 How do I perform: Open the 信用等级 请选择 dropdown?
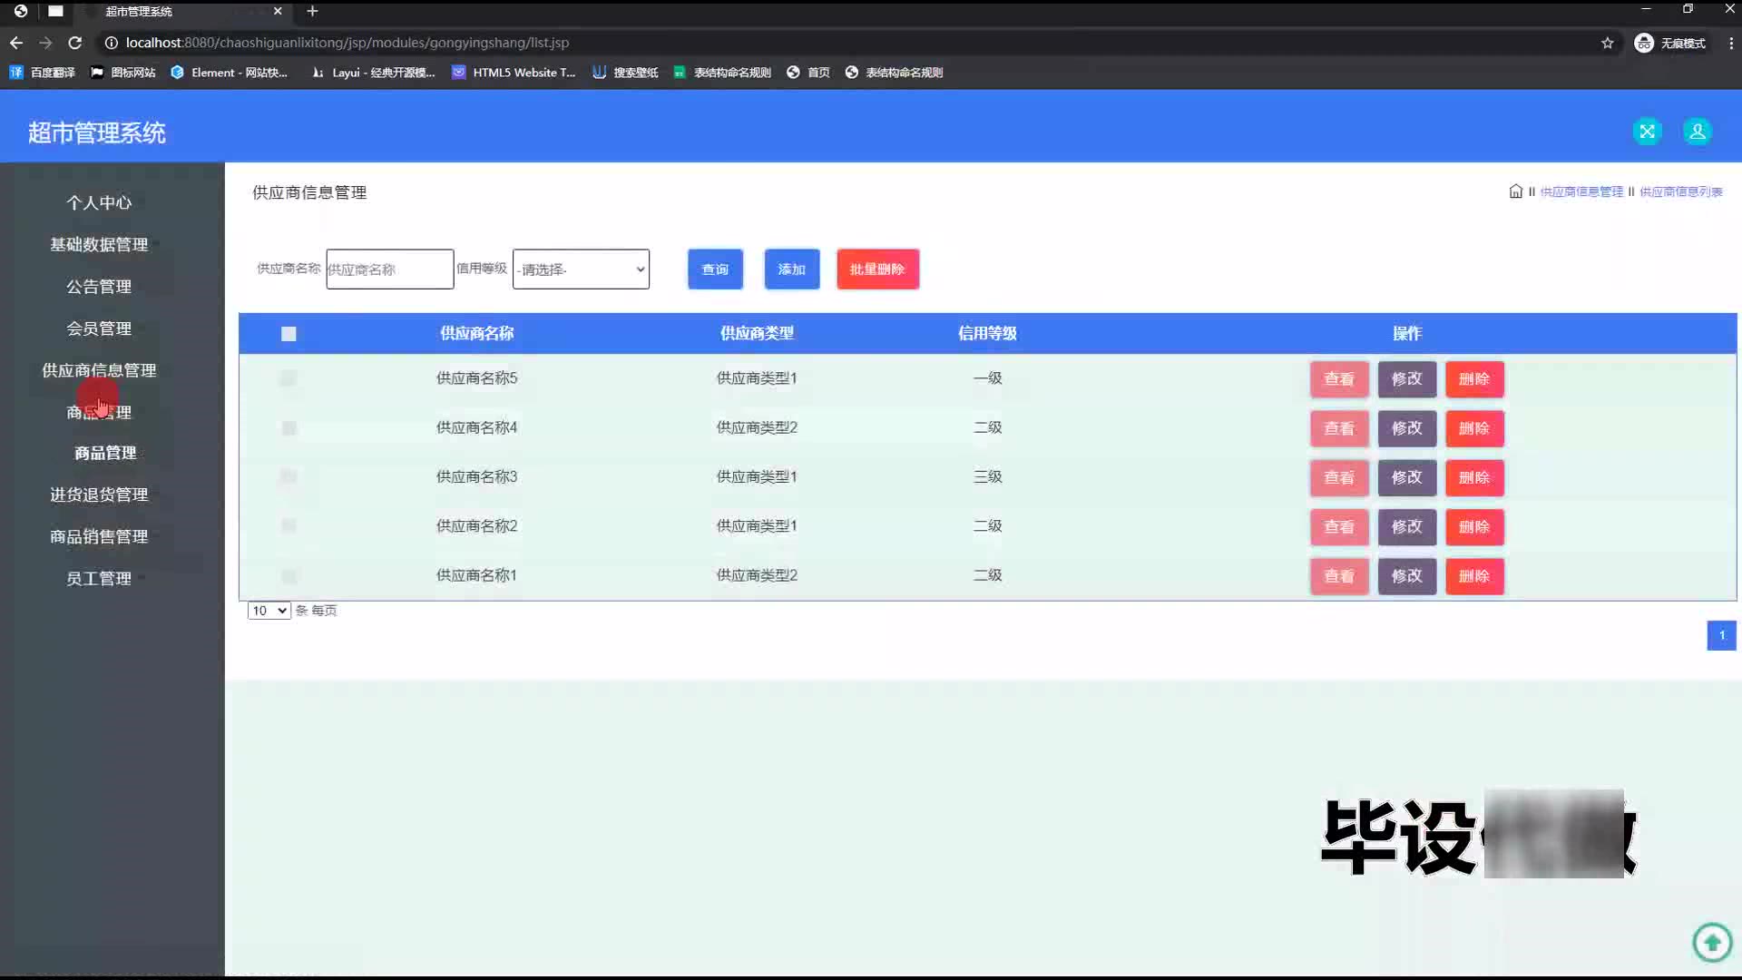click(x=581, y=269)
